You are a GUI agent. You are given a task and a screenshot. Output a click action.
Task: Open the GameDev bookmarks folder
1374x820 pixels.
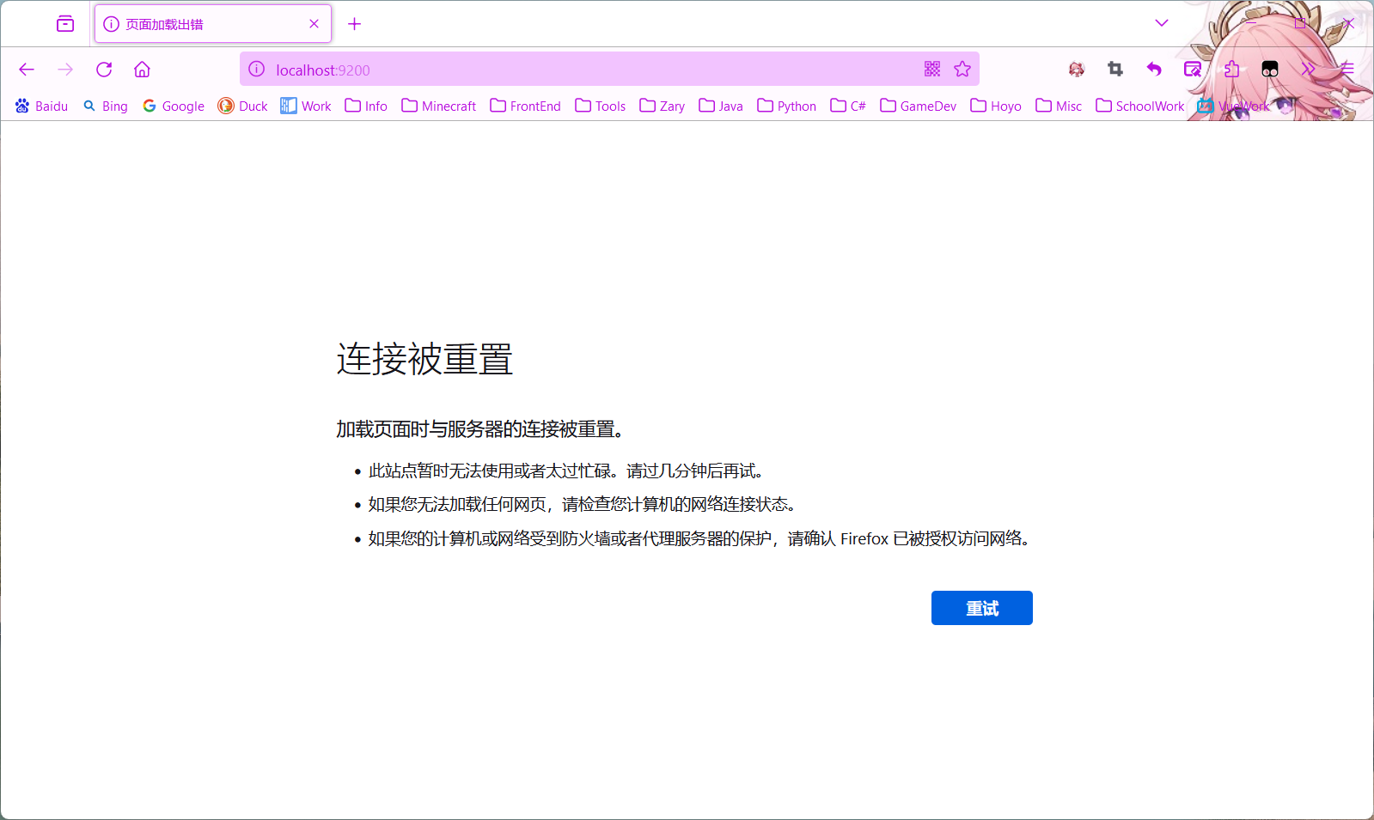919,106
